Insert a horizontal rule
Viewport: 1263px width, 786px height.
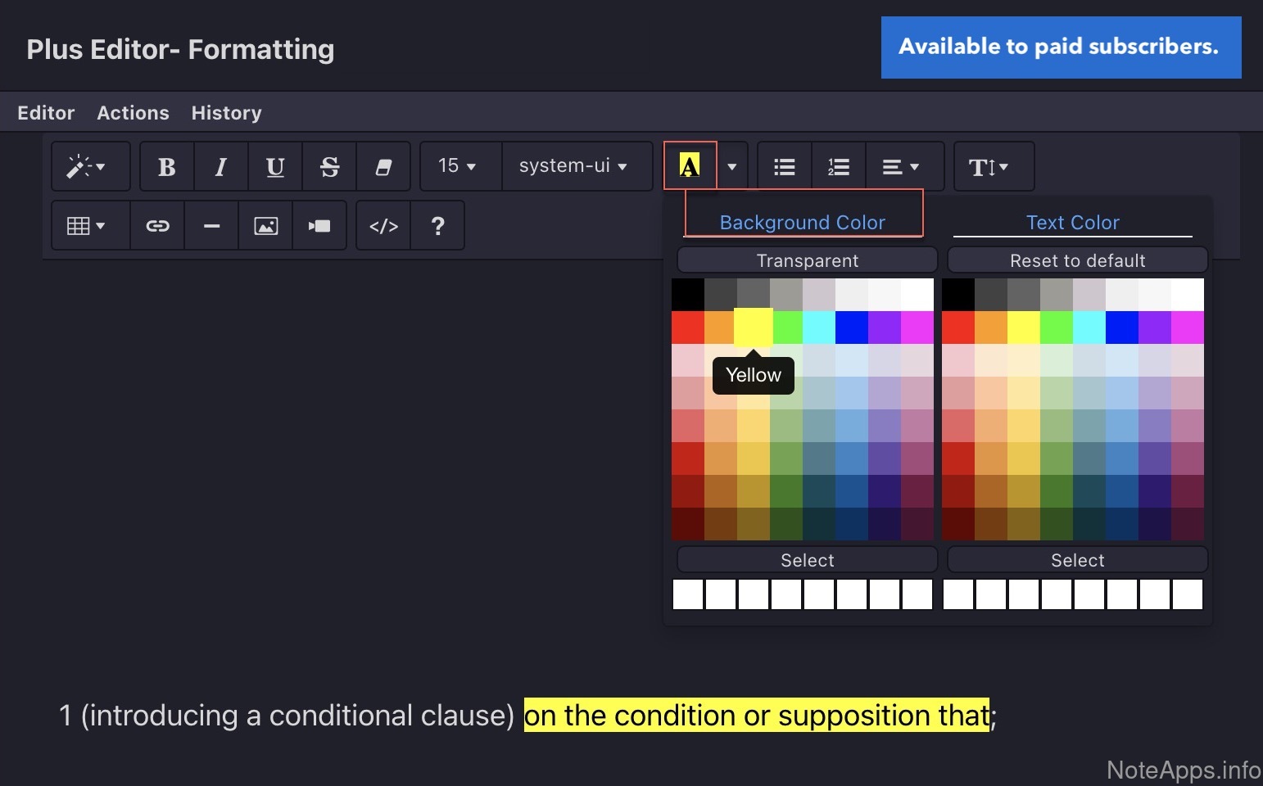(211, 226)
